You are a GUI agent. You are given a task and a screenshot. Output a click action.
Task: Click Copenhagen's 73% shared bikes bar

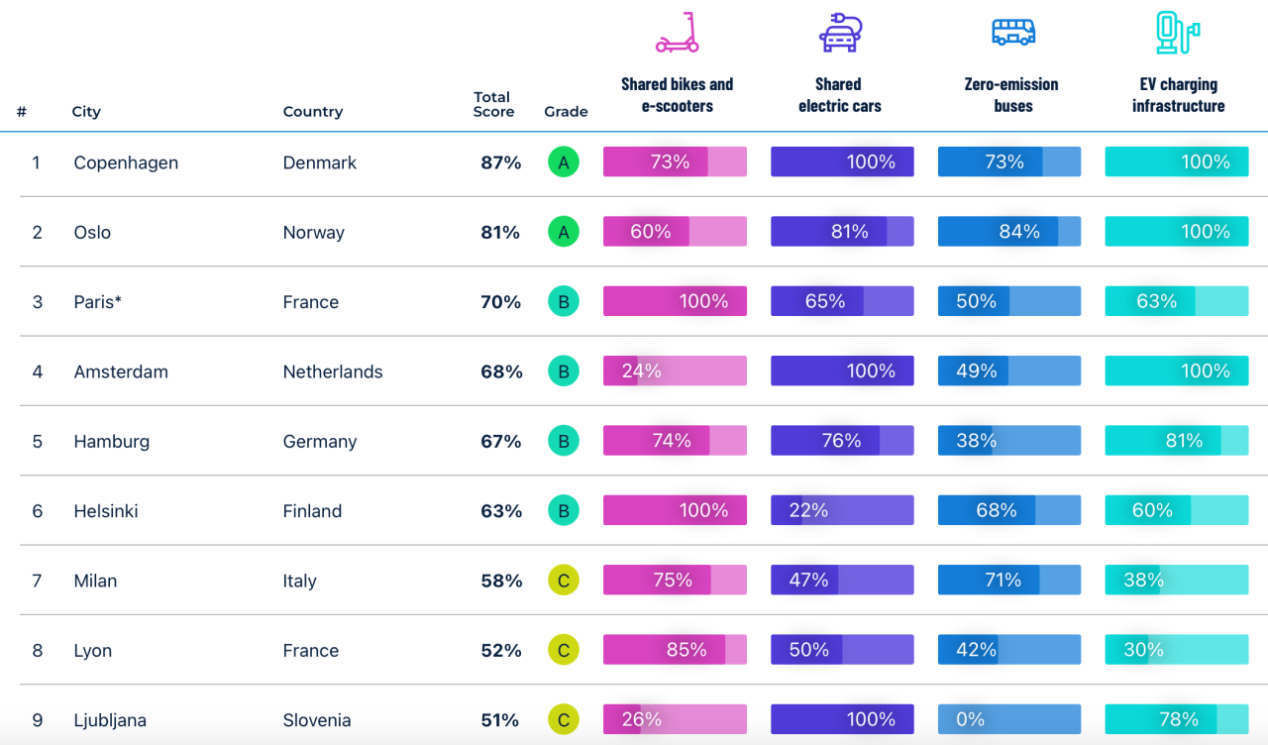click(675, 162)
